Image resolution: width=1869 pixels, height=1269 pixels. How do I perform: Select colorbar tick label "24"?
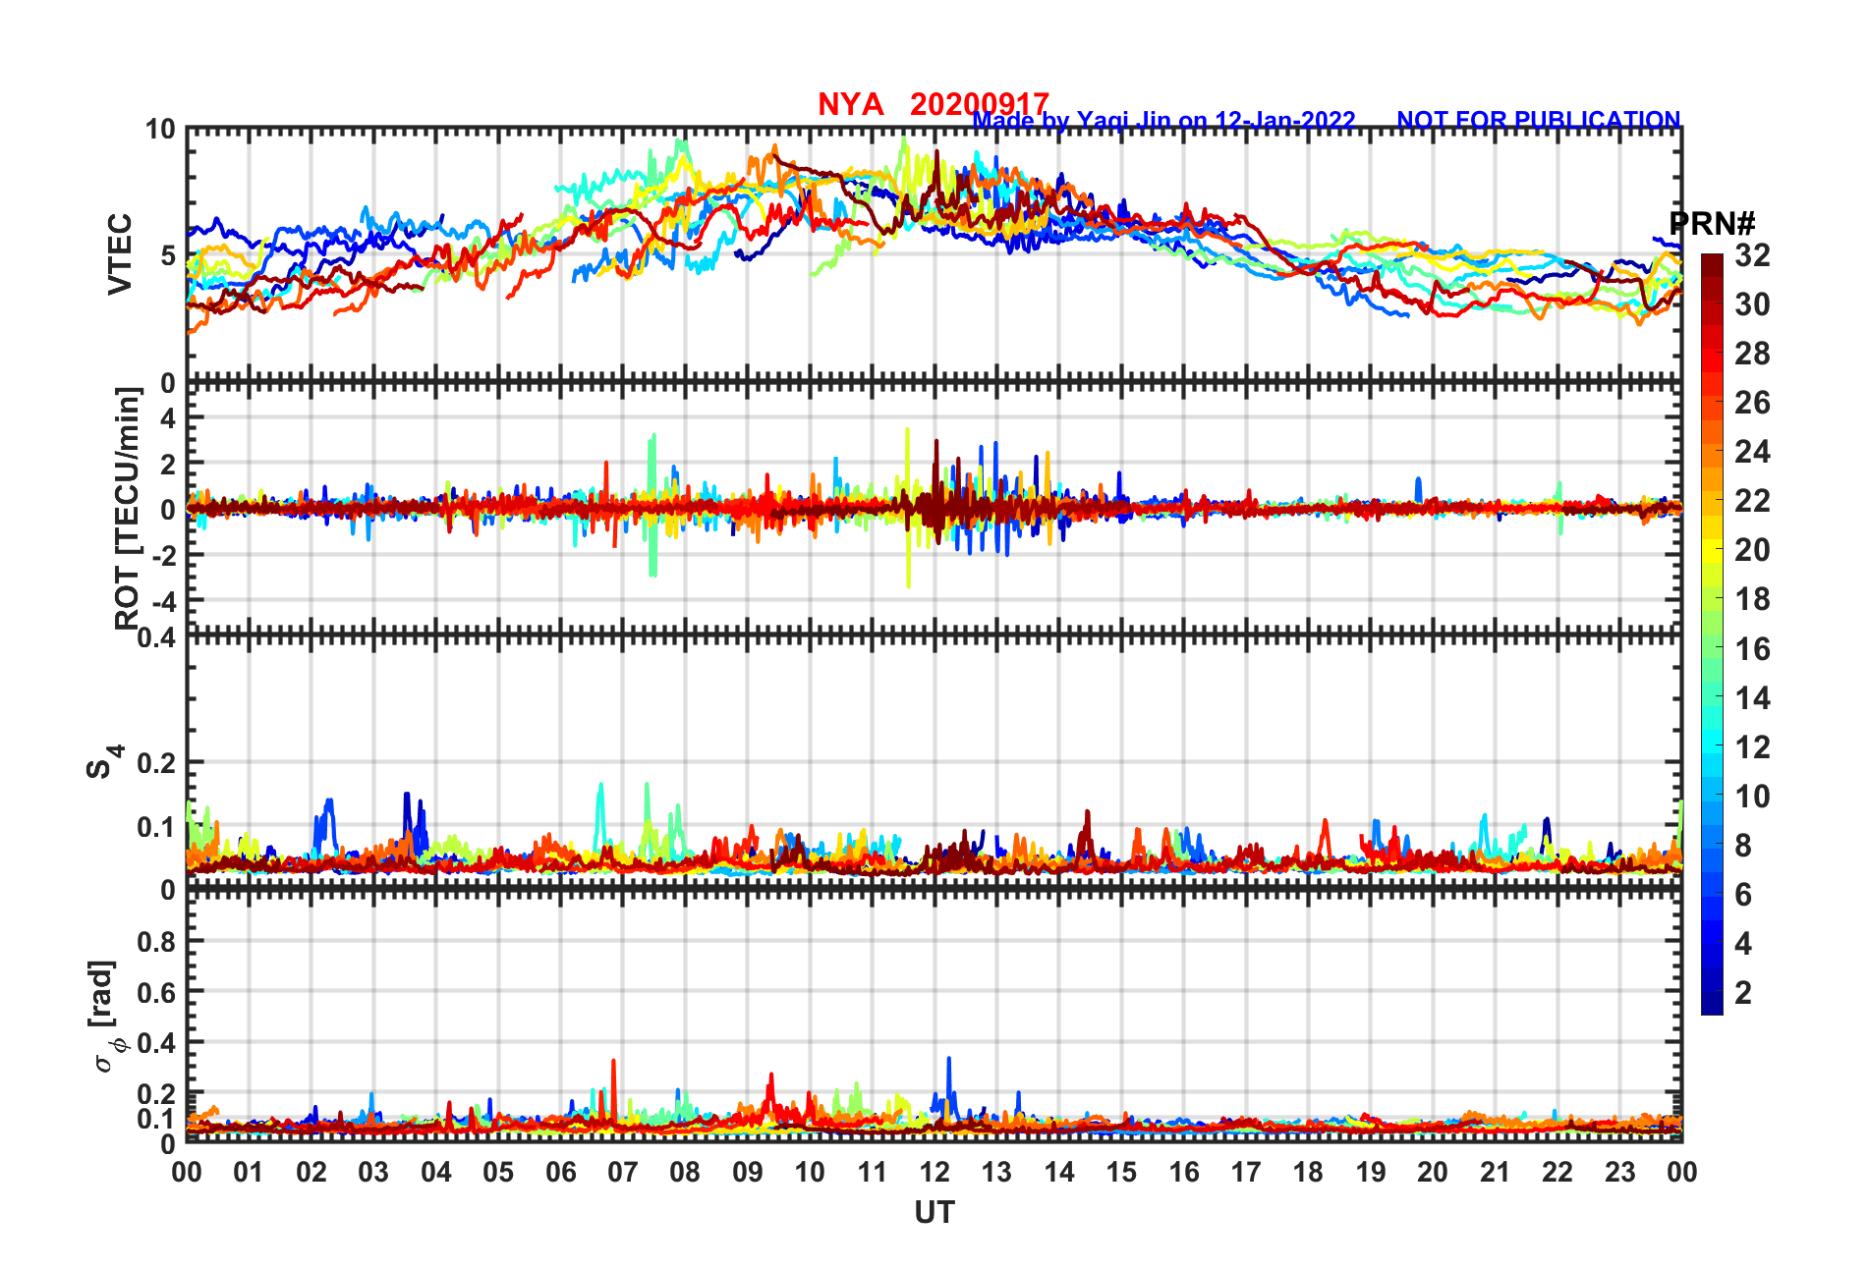[1752, 452]
